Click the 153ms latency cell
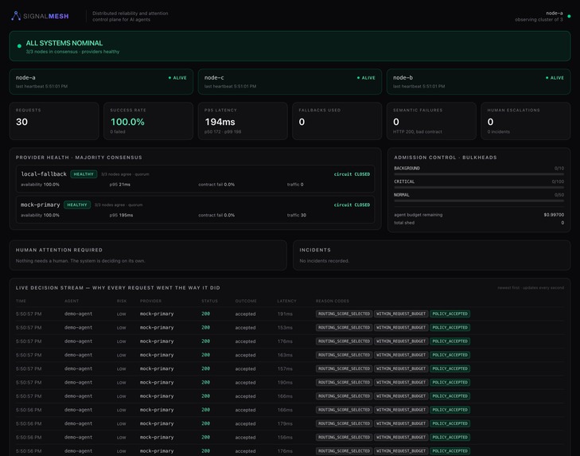 click(285, 328)
